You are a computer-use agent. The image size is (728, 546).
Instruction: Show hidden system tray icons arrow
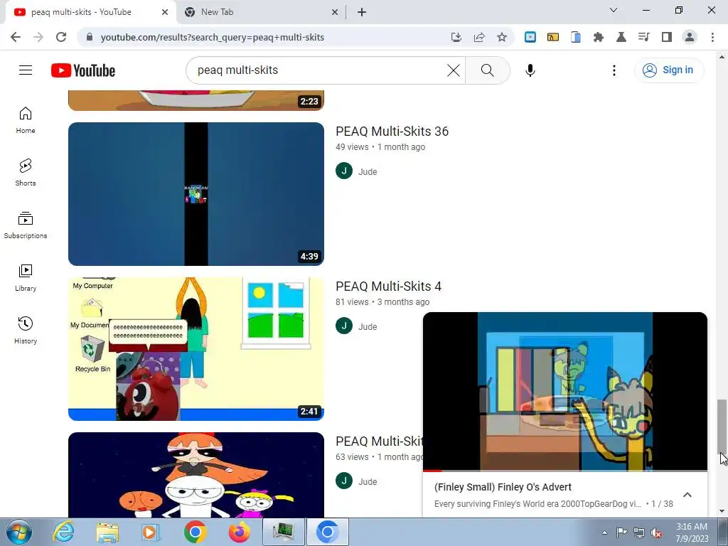coord(604,532)
